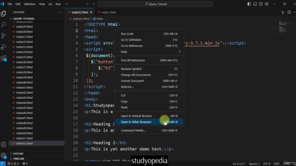Click the code minimap overview

[x=286, y=27]
